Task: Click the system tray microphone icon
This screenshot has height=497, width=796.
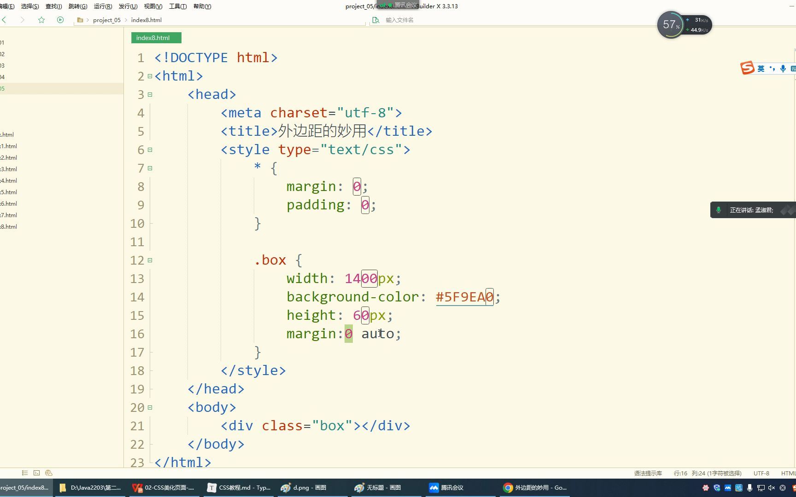Action: coord(749,488)
